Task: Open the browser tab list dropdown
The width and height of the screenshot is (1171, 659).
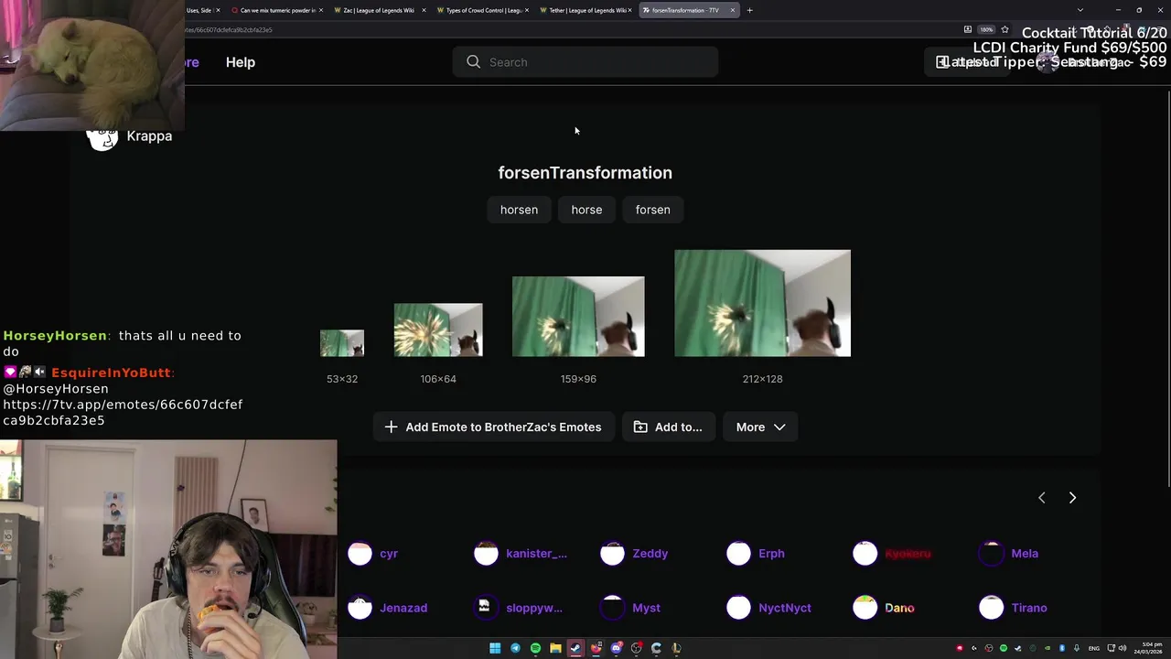Action: [1080, 10]
